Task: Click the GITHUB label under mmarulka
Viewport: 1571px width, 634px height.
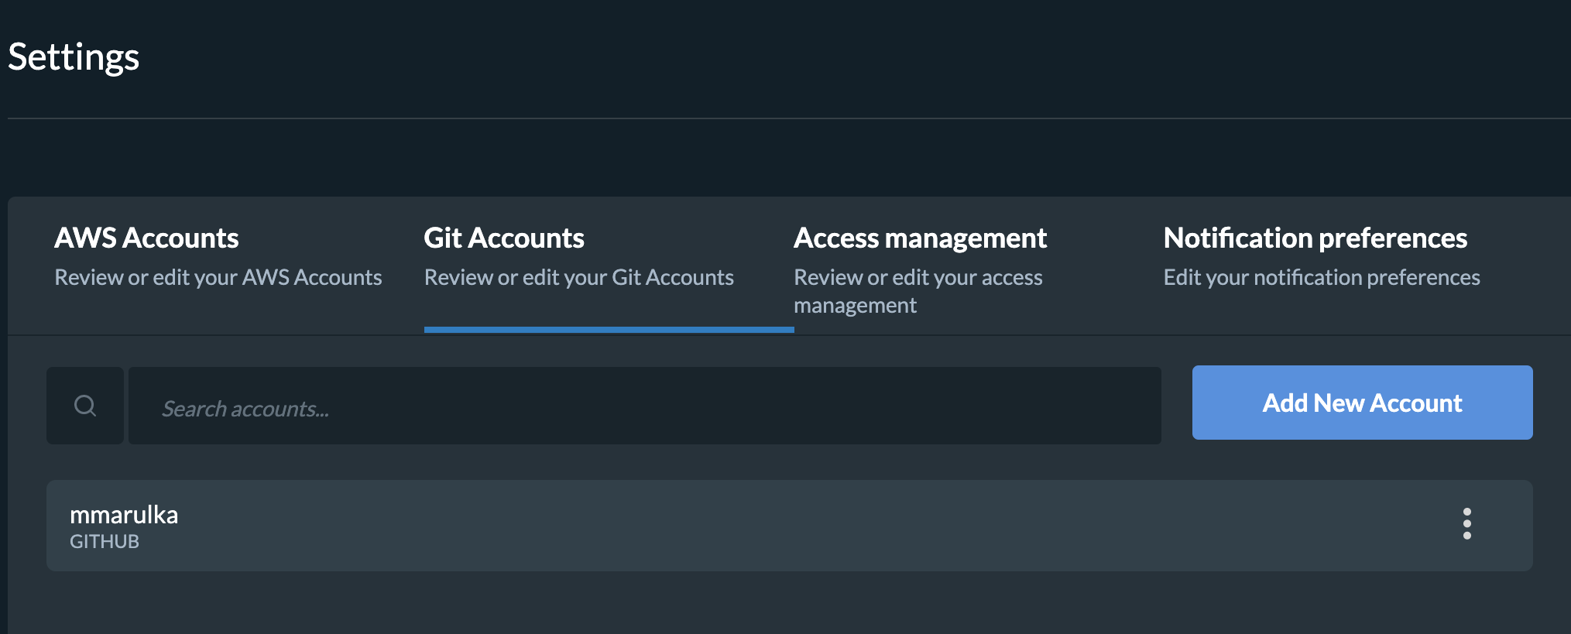Action: (105, 542)
